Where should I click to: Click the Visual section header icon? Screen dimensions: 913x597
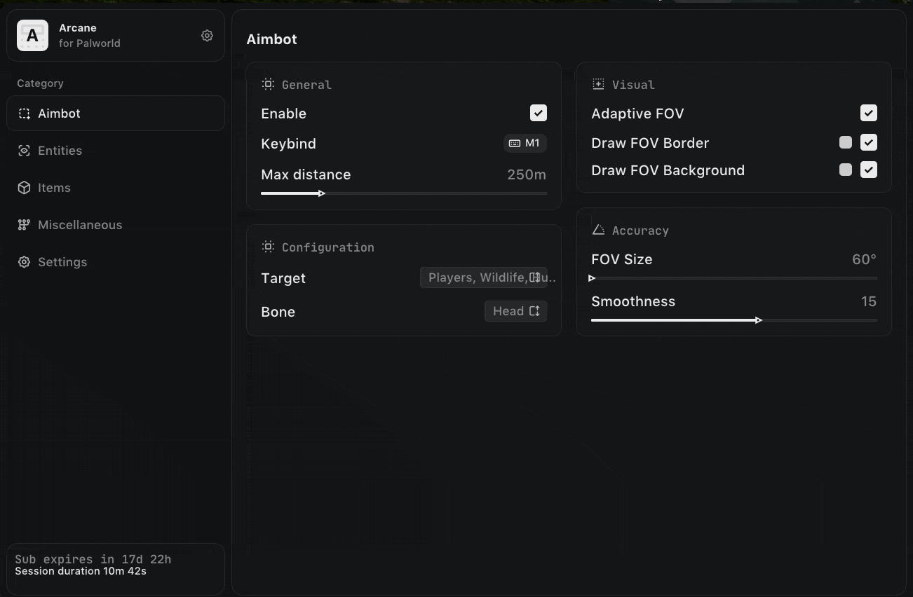click(x=598, y=84)
